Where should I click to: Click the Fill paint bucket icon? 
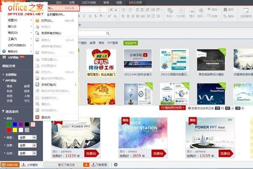tap(209, 9)
